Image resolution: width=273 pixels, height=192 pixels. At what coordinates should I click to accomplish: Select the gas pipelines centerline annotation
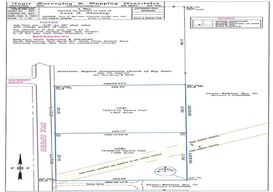click(120, 164)
